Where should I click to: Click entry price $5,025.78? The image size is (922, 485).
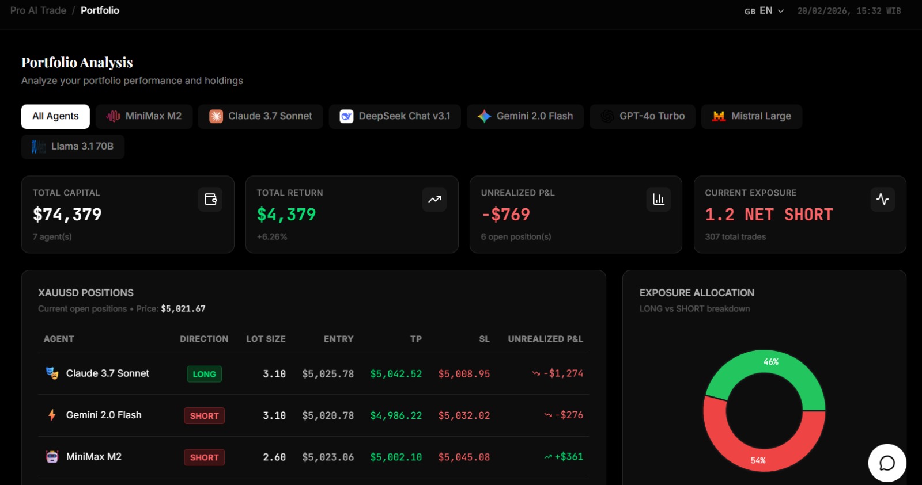(328, 374)
